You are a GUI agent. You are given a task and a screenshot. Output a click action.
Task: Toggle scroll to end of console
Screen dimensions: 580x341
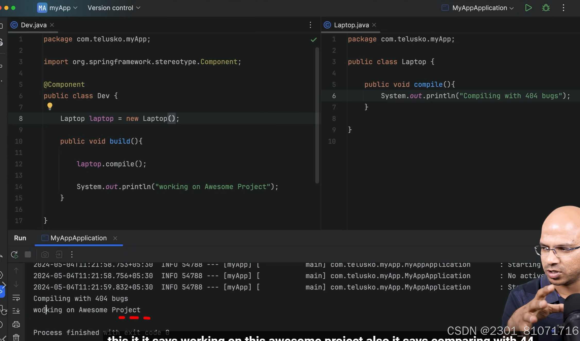coord(16,311)
